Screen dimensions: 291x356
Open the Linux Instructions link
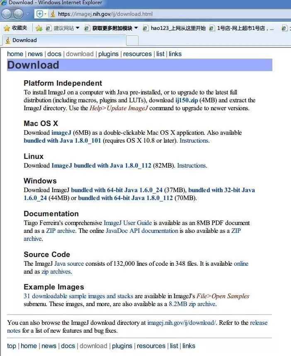(x=191, y=166)
